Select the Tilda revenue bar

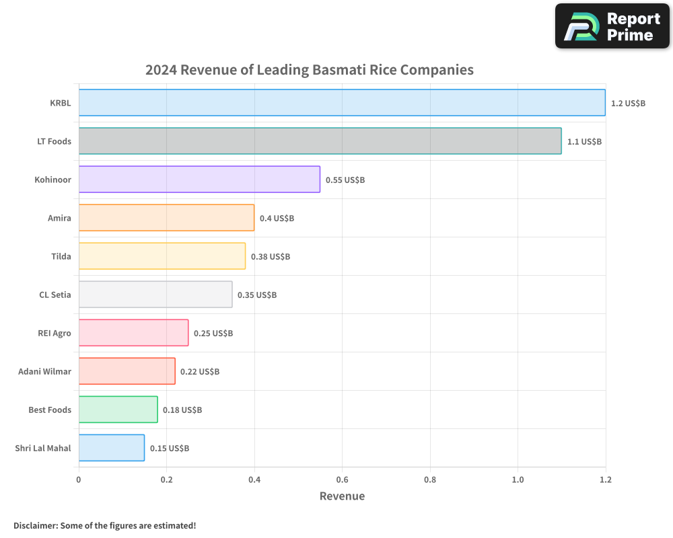[162, 256]
